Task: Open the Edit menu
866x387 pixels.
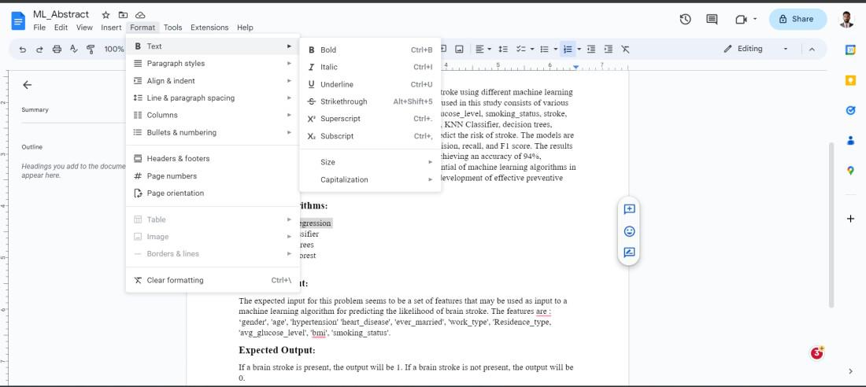Action: point(61,28)
